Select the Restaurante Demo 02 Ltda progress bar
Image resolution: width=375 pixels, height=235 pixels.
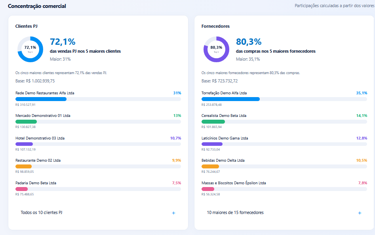click(98, 166)
